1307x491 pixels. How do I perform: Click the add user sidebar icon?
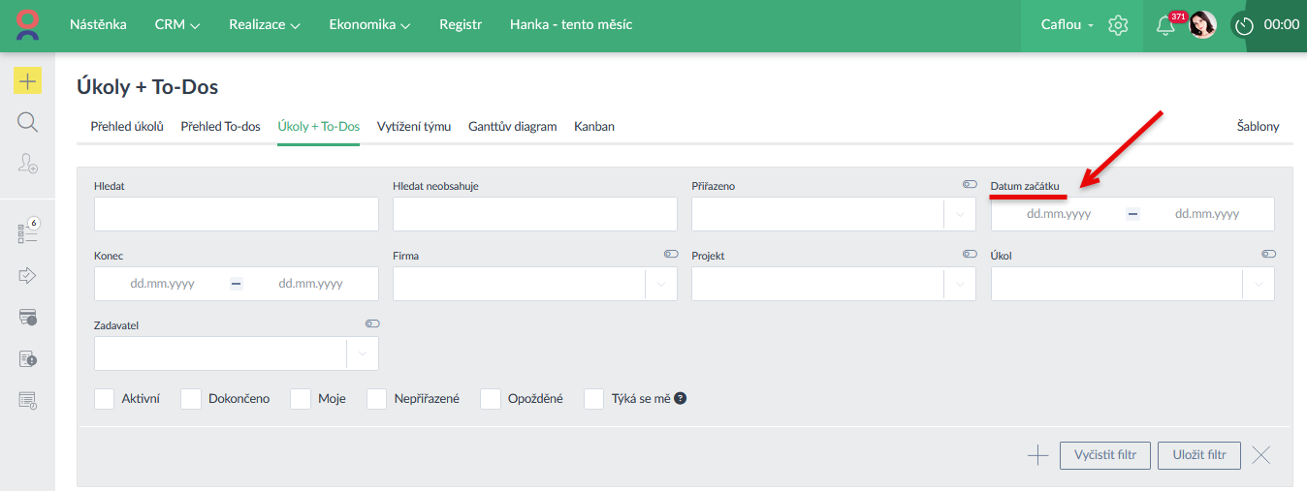27,163
